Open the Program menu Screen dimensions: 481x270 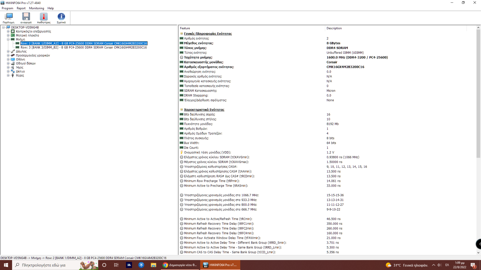(x=8, y=8)
